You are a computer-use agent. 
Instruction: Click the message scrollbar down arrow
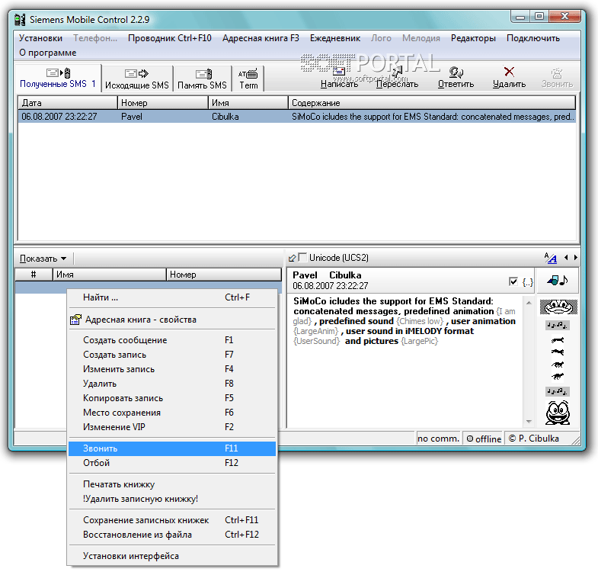pos(529,422)
